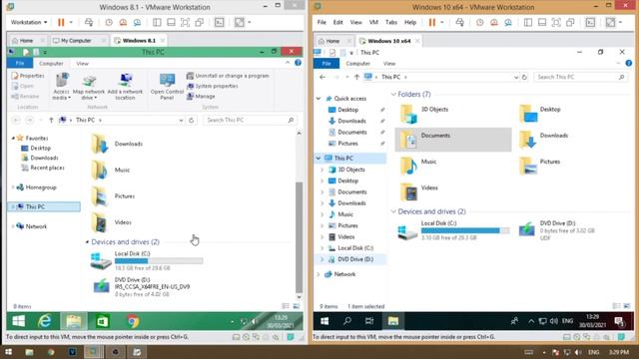This screenshot has width=639, height=359.
Task: Open Search in Windows 10 guest taskbar
Action: 347,321
